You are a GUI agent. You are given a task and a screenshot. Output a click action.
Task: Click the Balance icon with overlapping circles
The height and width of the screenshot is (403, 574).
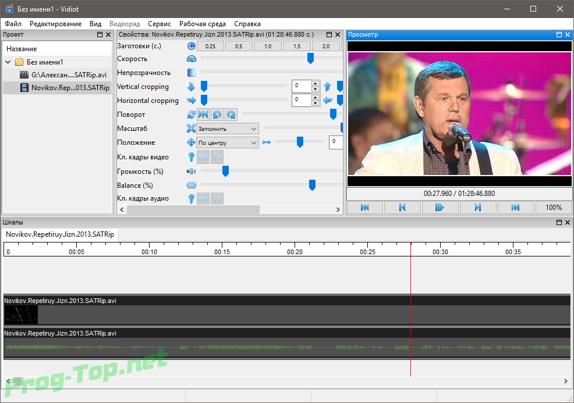(191, 185)
